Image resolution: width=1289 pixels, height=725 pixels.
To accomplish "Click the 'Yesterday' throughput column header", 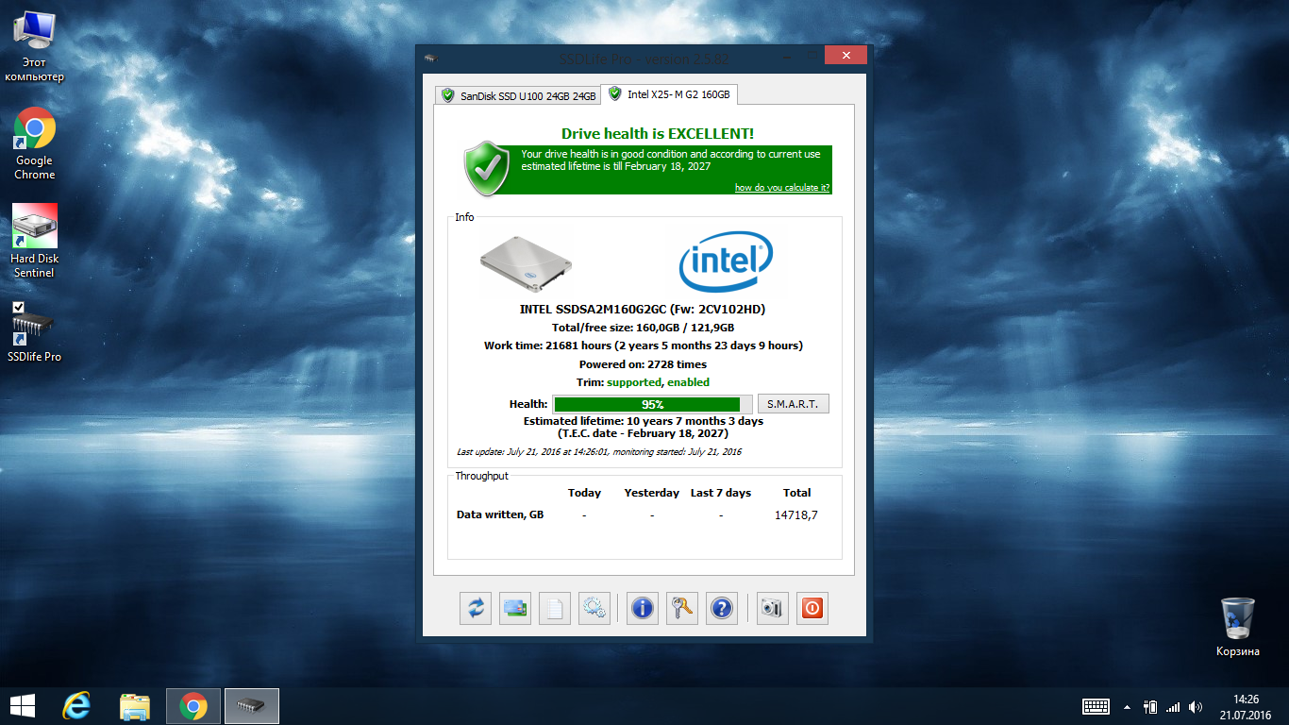I will (651, 493).
